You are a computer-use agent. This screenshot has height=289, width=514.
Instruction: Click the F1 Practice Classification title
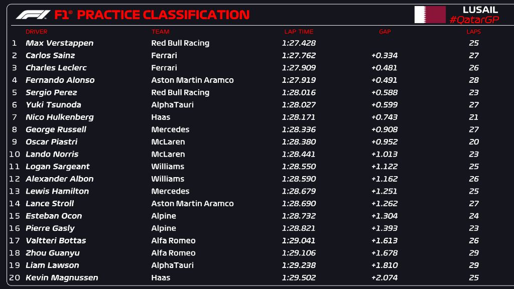(152, 15)
